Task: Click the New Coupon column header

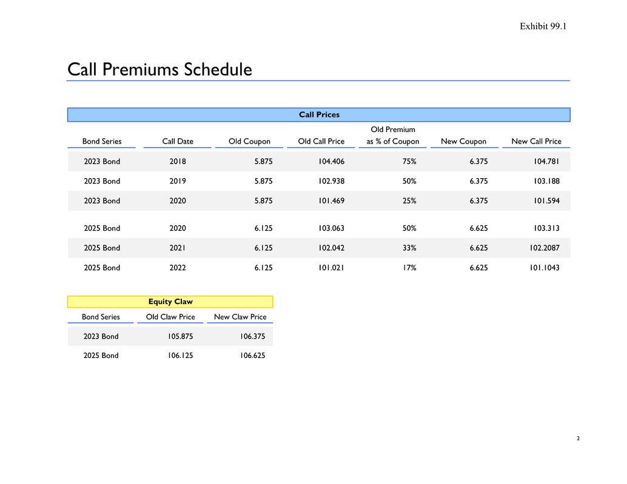Action: coord(463,142)
